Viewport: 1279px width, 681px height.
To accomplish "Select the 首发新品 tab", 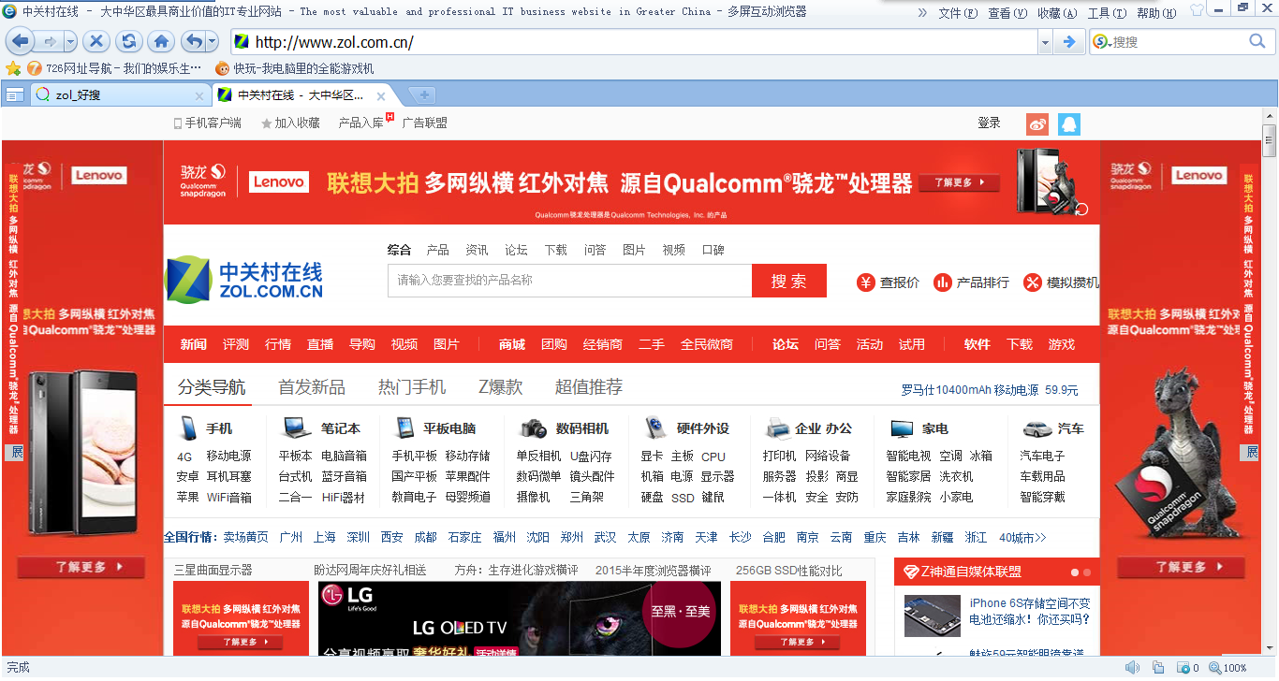I will coord(312,387).
